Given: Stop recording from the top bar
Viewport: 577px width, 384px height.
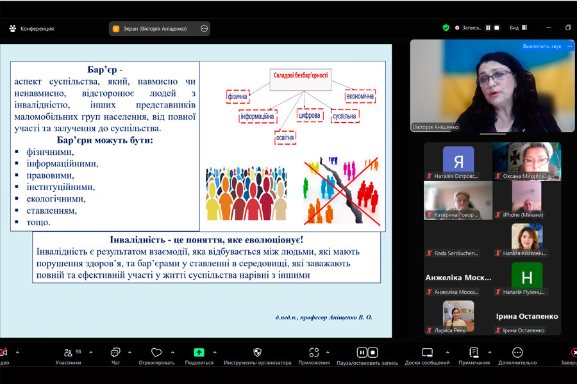Looking at the screenshot, I should 497,28.
